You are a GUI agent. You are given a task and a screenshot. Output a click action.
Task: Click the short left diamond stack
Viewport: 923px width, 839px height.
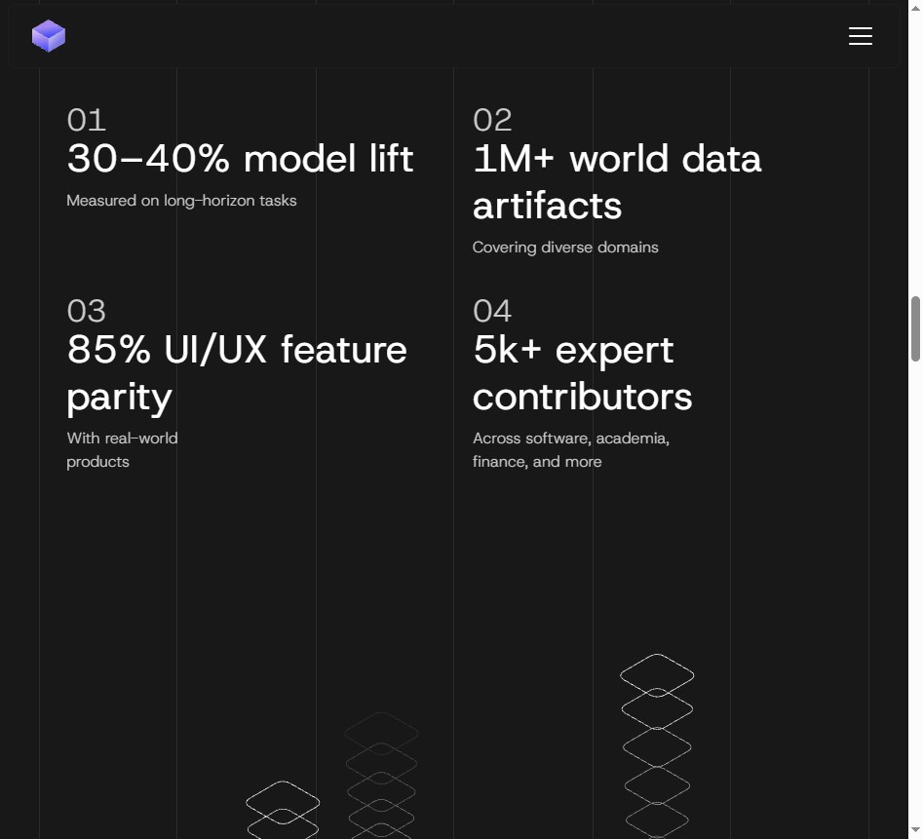point(283,809)
